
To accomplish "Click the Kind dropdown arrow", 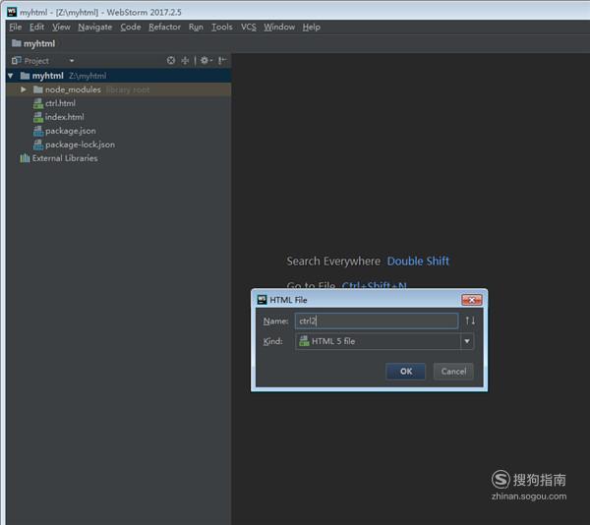I will 467,341.
